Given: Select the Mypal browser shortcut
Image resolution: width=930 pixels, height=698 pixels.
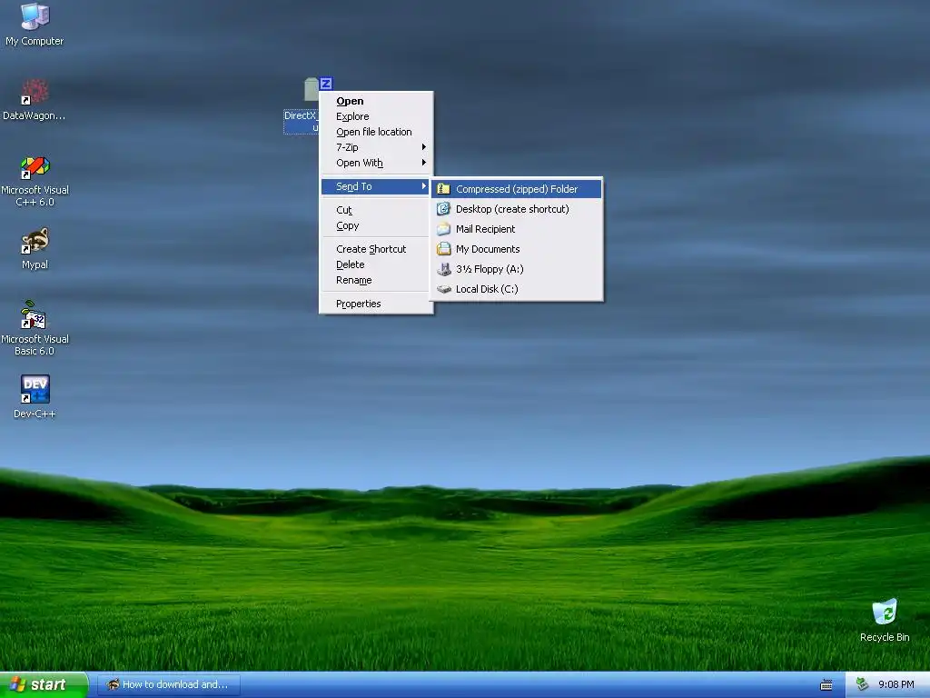Looking at the screenshot, I should coord(35,249).
